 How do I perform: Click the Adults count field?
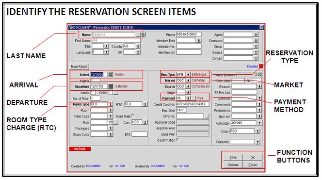pos(93,93)
